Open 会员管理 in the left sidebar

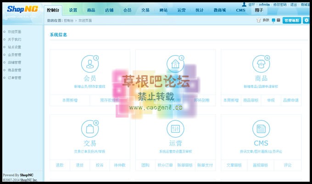15,55
